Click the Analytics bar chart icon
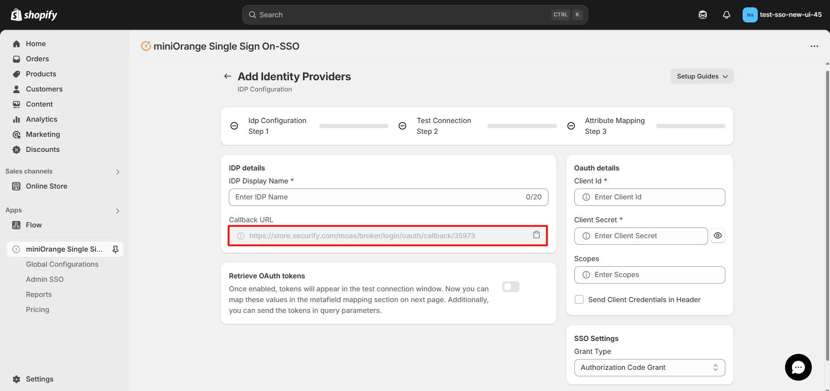Image resolution: width=830 pixels, height=391 pixels. pos(16,119)
